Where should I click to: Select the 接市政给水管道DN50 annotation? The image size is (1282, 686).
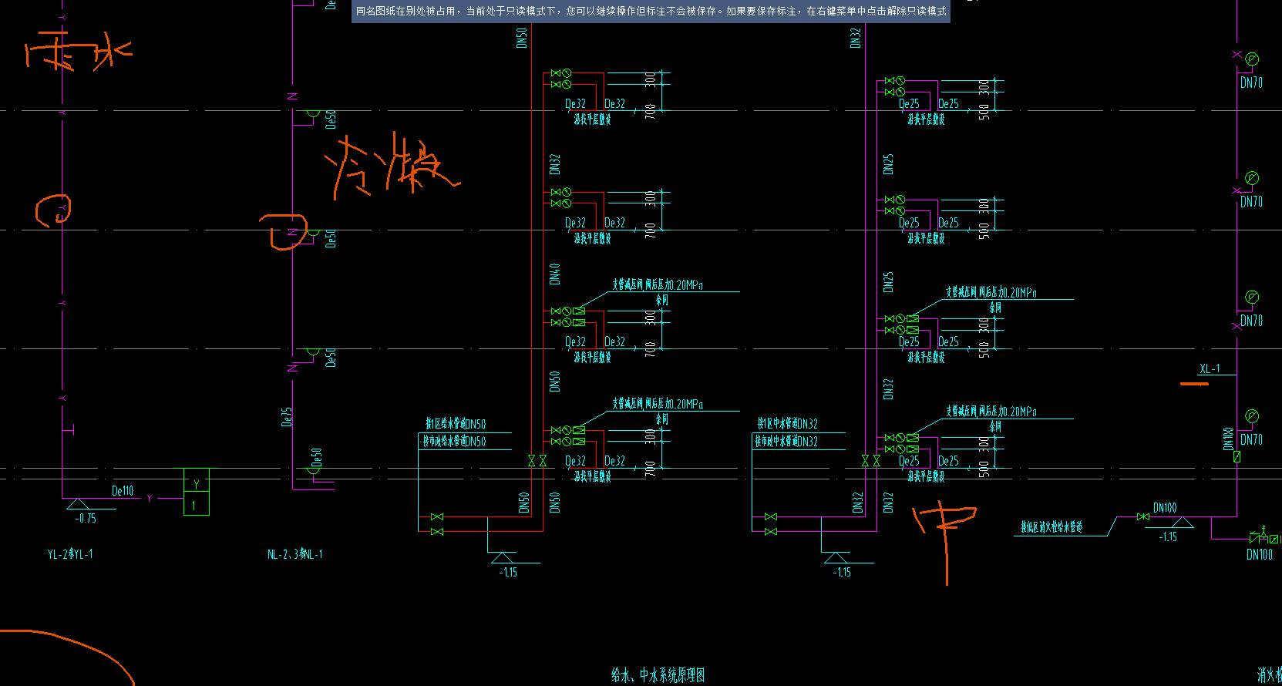(454, 442)
